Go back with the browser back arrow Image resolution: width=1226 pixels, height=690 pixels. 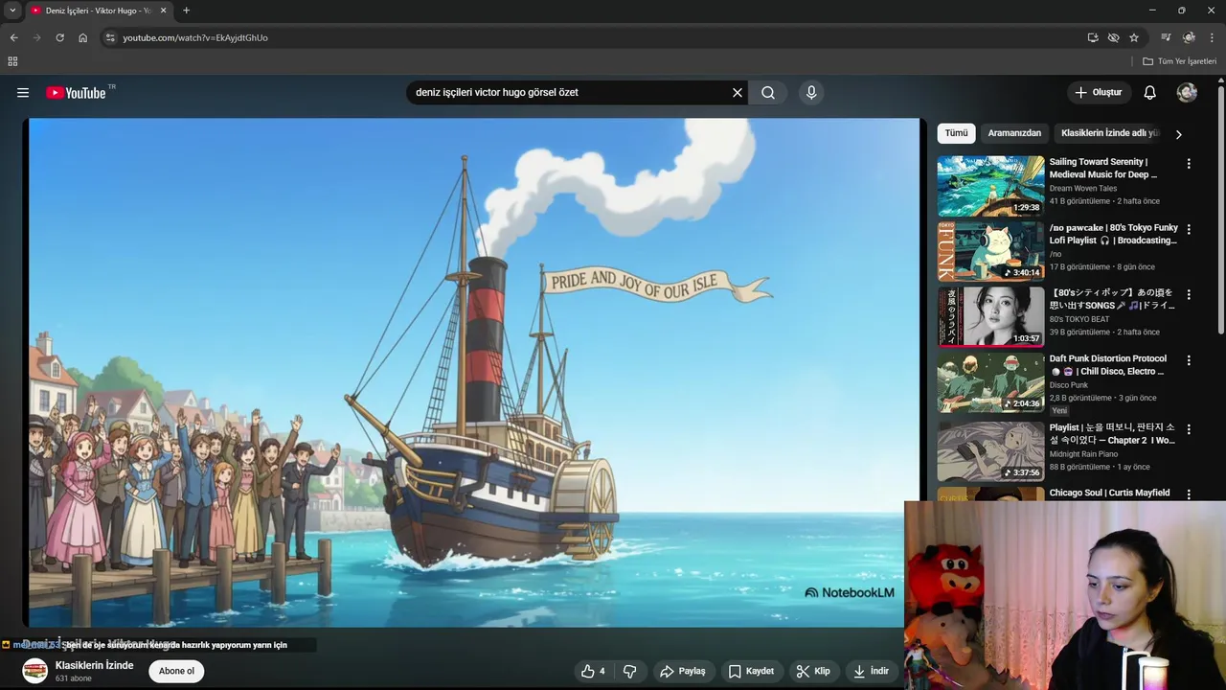tap(13, 37)
